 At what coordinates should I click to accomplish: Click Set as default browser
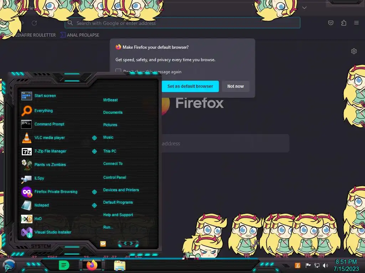(x=190, y=86)
